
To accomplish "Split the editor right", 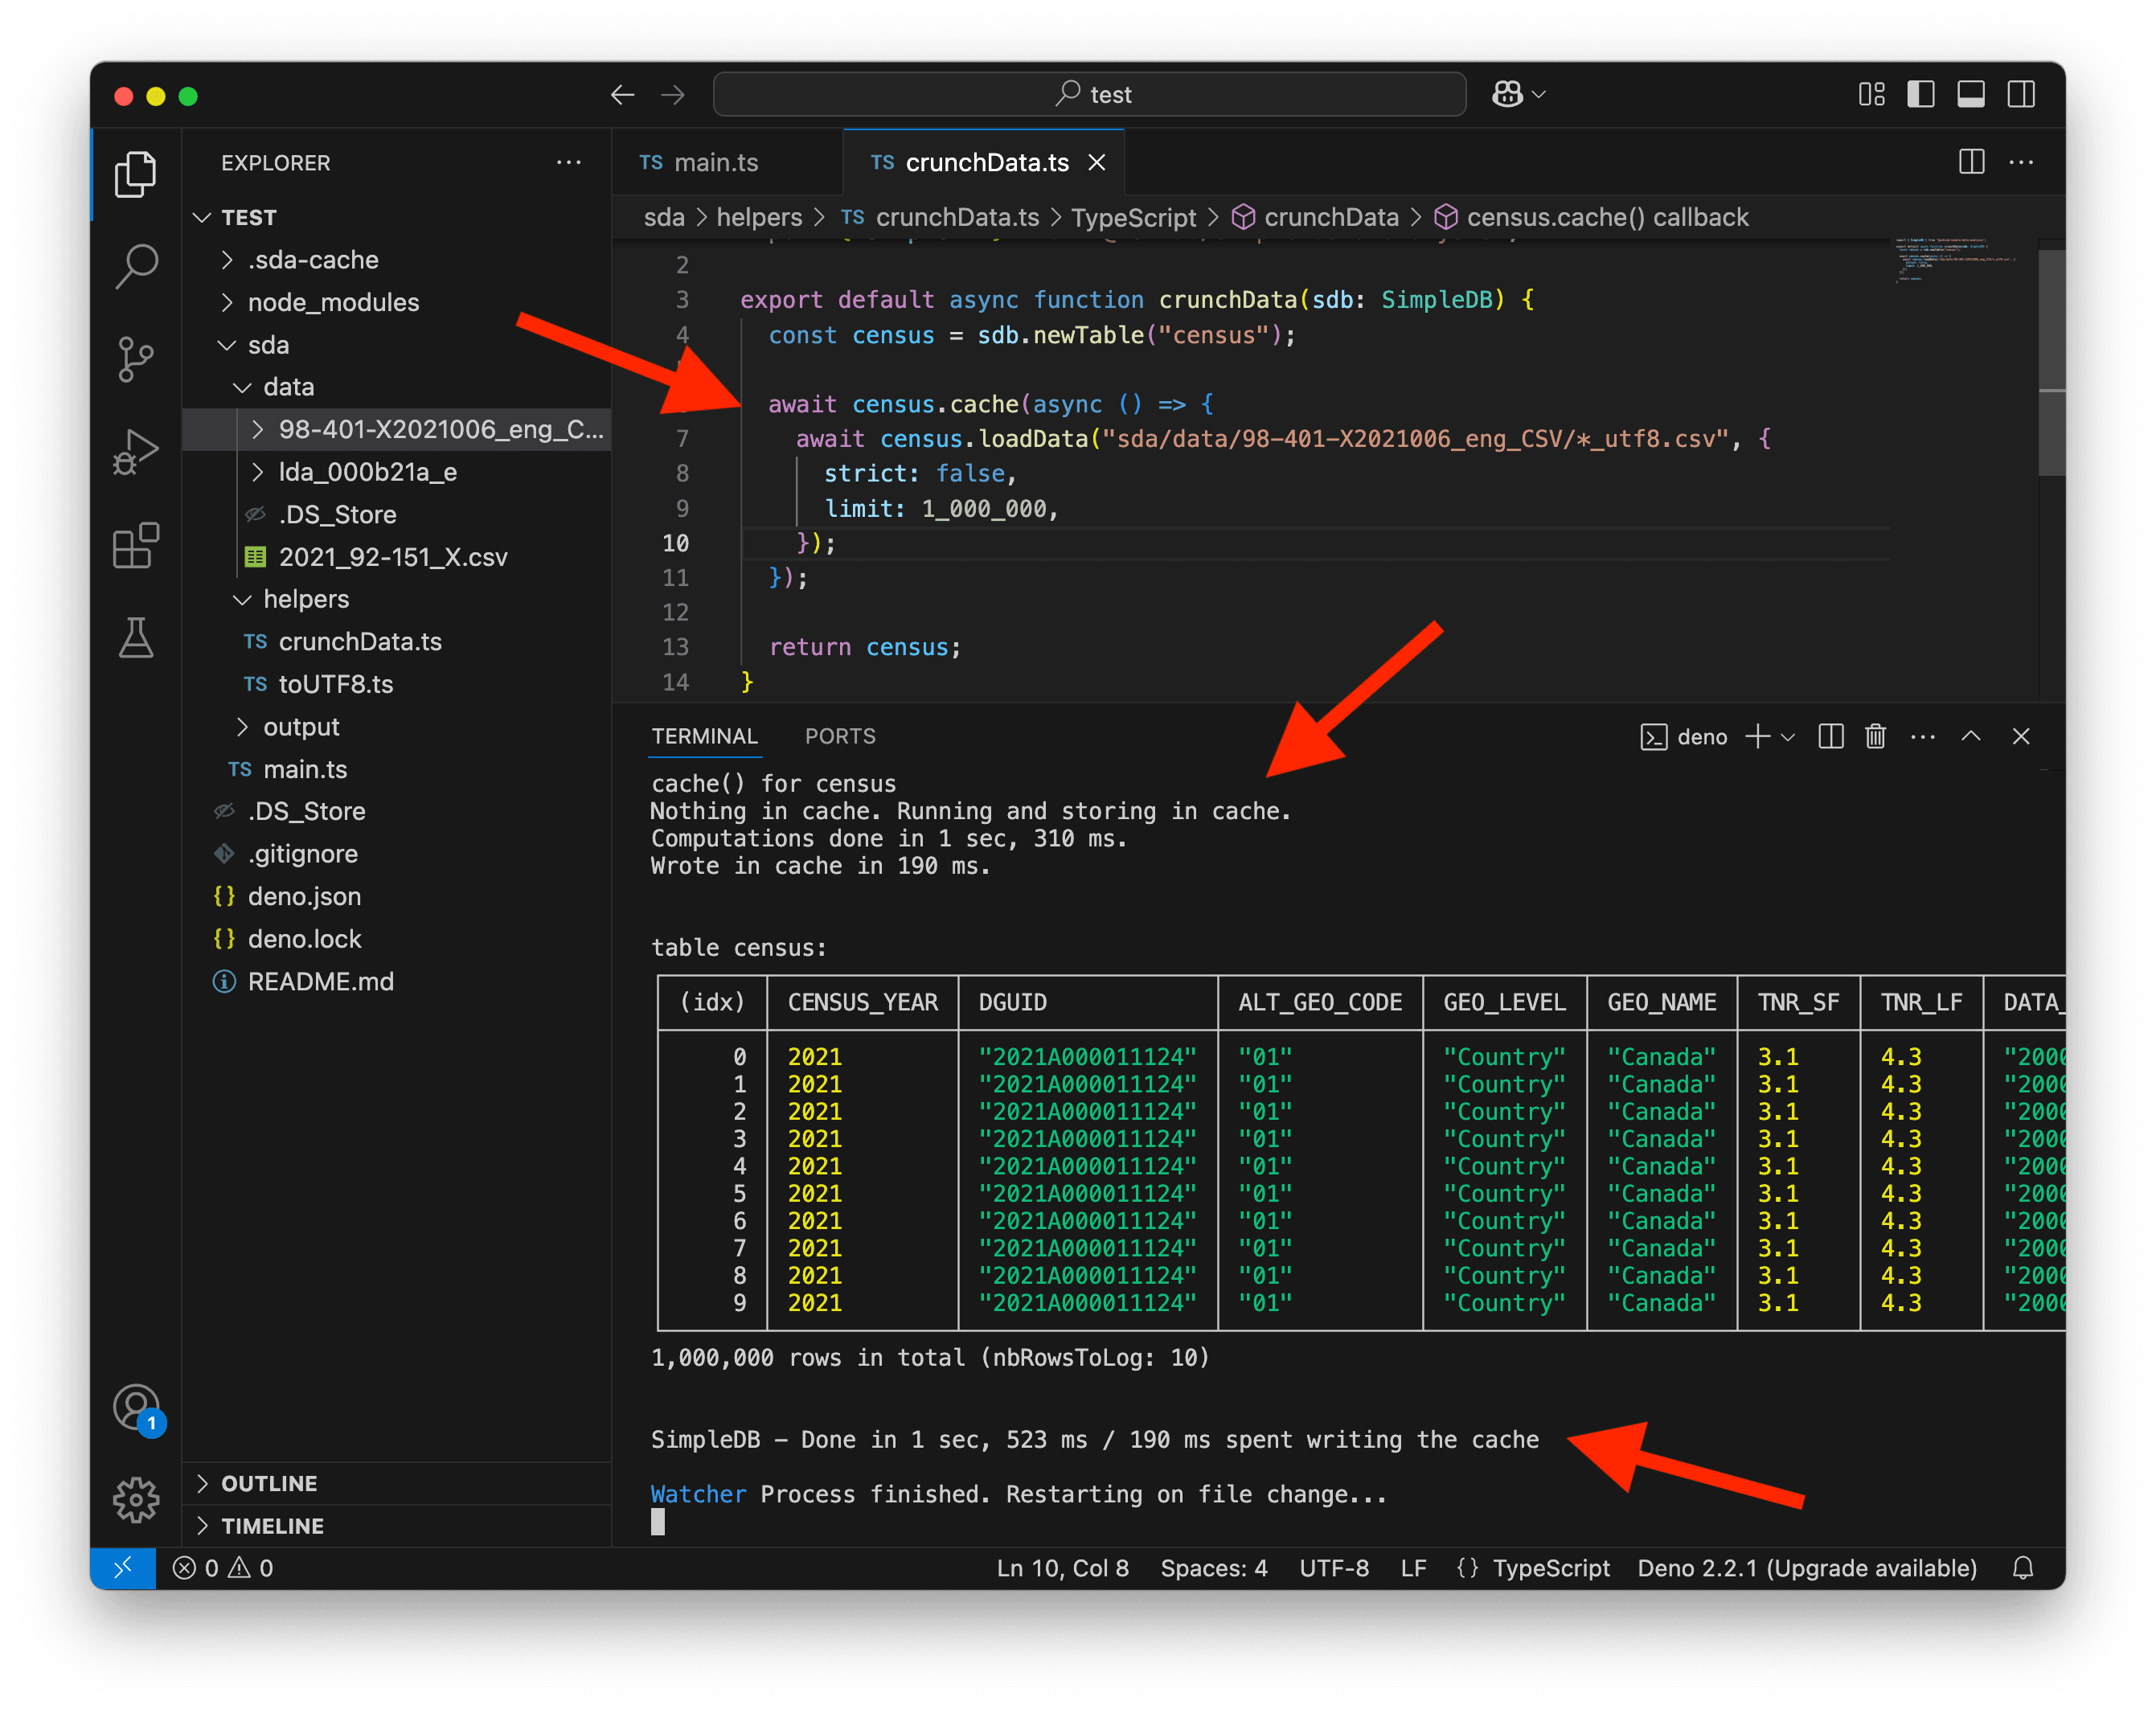I will pyautogui.click(x=1971, y=162).
